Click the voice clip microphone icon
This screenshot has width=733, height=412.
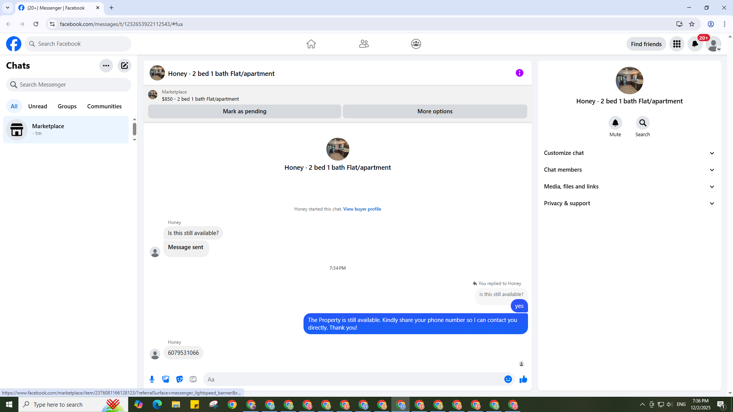pyautogui.click(x=152, y=379)
